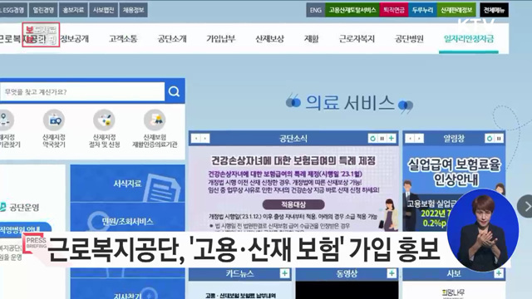Viewport: 532px width, 299px height.
Task: Select 일자리안정자금 menu item
Action: (469, 39)
